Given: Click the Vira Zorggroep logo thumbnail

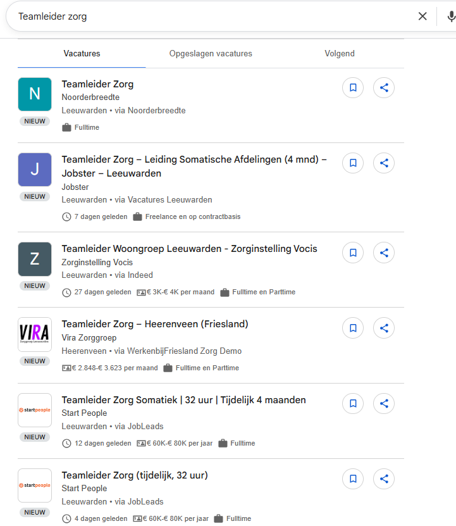Looking at the screenshot, I should tap(35, 334).
